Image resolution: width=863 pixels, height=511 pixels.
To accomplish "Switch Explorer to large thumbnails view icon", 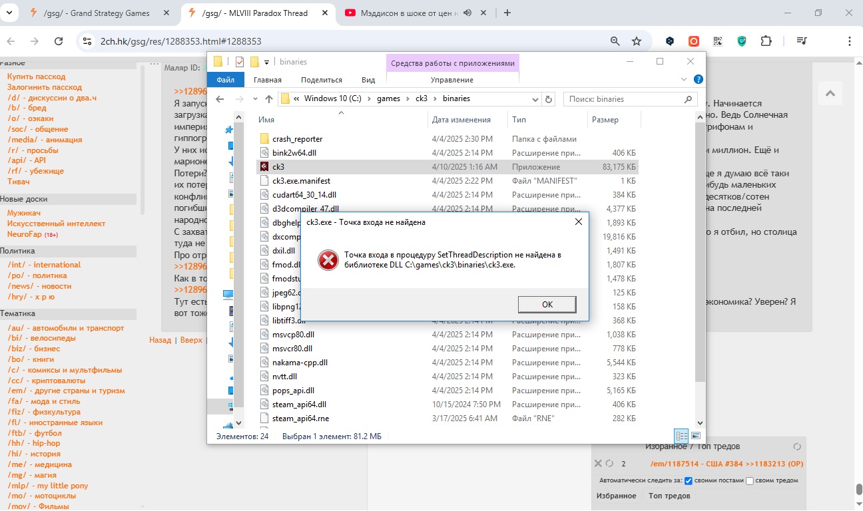I will tap(696, 436).
